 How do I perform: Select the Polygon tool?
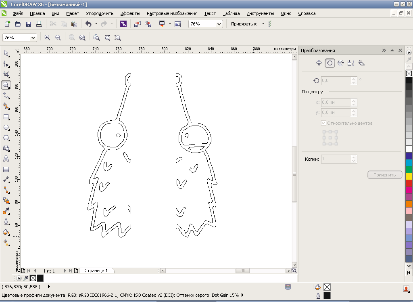(x=6, y=138)
